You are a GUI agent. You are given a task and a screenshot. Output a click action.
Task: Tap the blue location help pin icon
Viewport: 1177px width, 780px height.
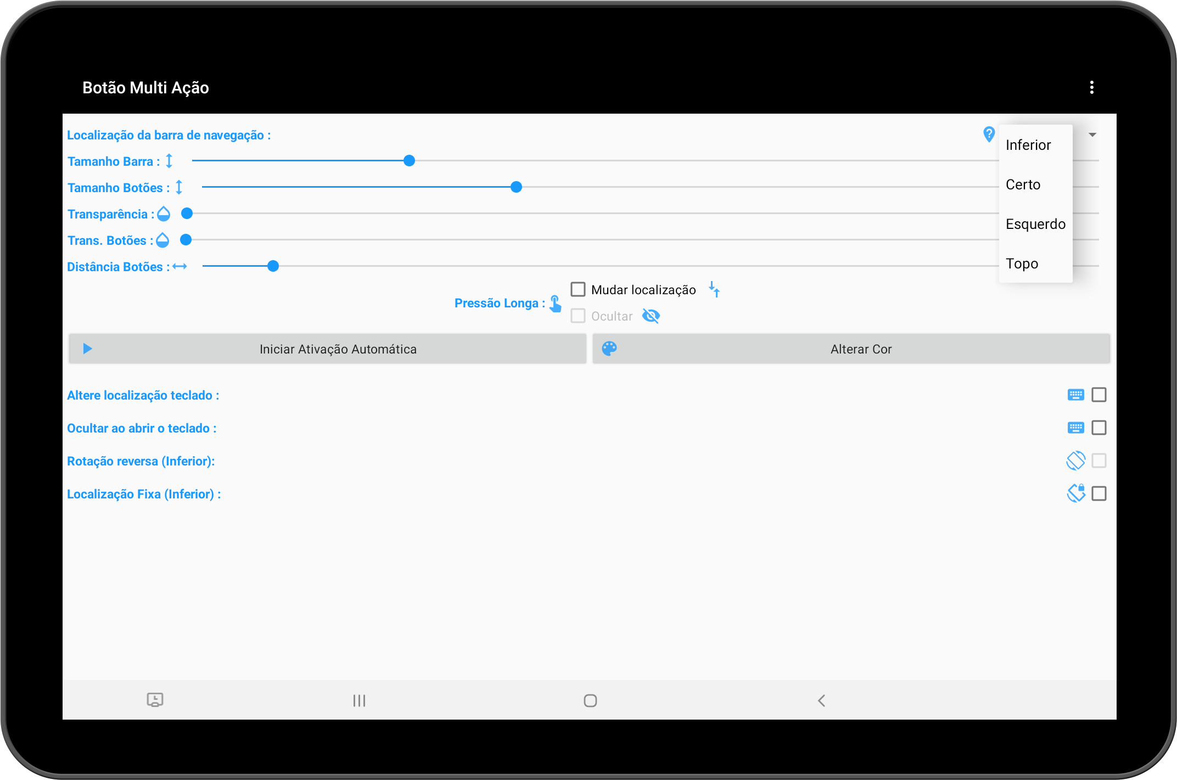click(x=989, y=134)
